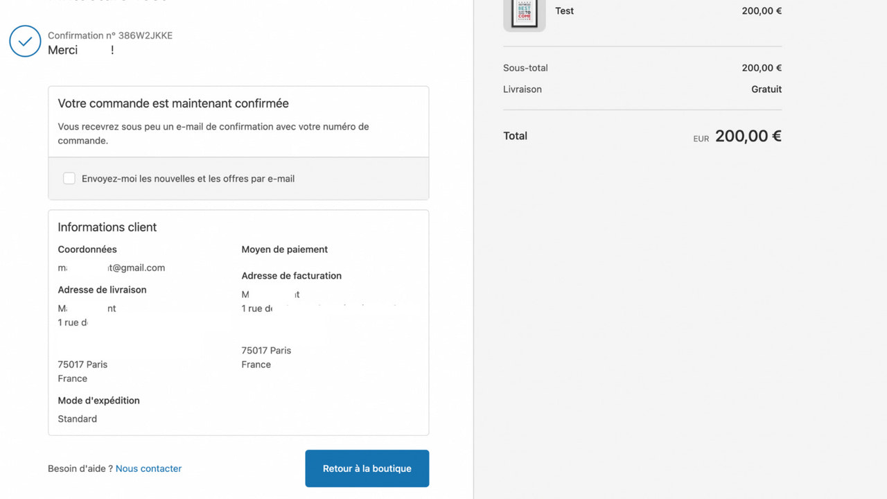887x499 pixels.
Task: Click the EUR 200,00 € total amount
Action: click(x=737, y=137)
